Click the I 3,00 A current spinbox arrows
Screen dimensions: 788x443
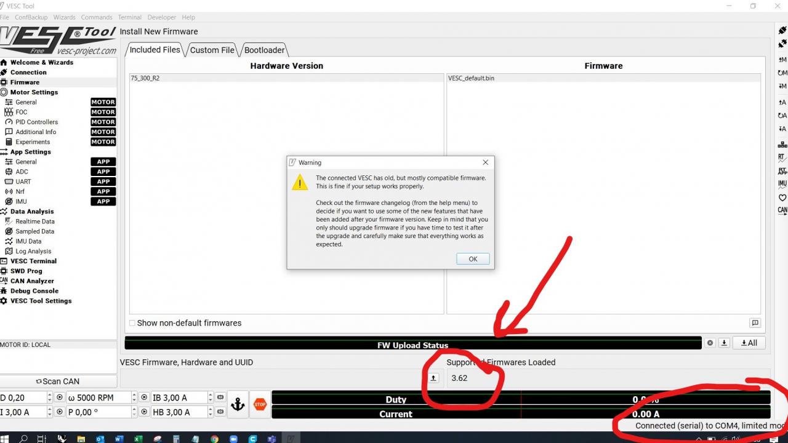[51, 412]
